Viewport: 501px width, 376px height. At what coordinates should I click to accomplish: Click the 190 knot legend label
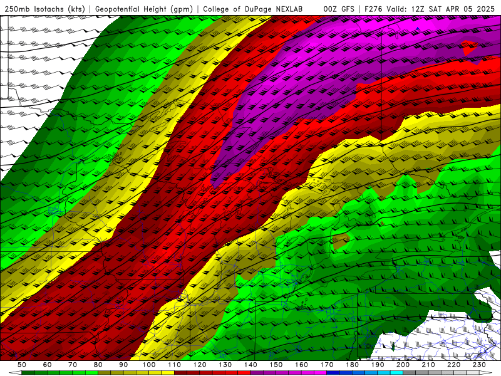point(378,365)
